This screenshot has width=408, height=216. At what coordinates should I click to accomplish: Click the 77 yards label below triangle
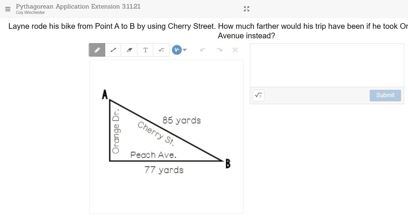[x=164, y=170]
